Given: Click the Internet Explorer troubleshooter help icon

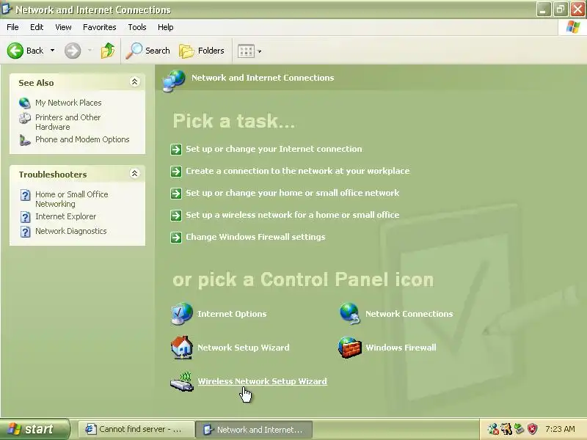Looking at the screenshot, I should pos(25,216).
